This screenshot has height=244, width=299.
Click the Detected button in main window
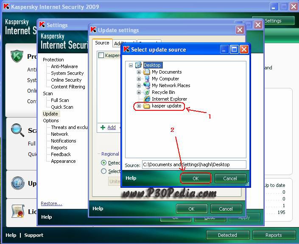click(x=228, y=235)
